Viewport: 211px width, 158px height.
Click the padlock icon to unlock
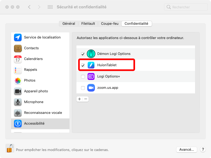(10, 148)
